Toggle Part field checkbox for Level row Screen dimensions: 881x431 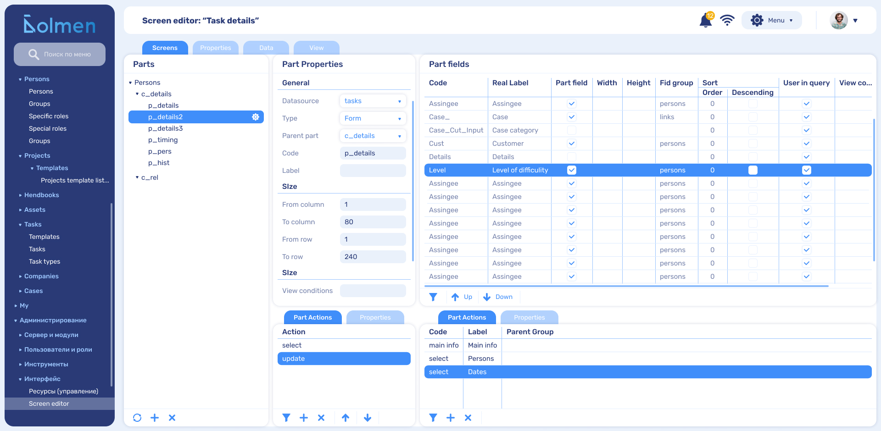point(572,170)
